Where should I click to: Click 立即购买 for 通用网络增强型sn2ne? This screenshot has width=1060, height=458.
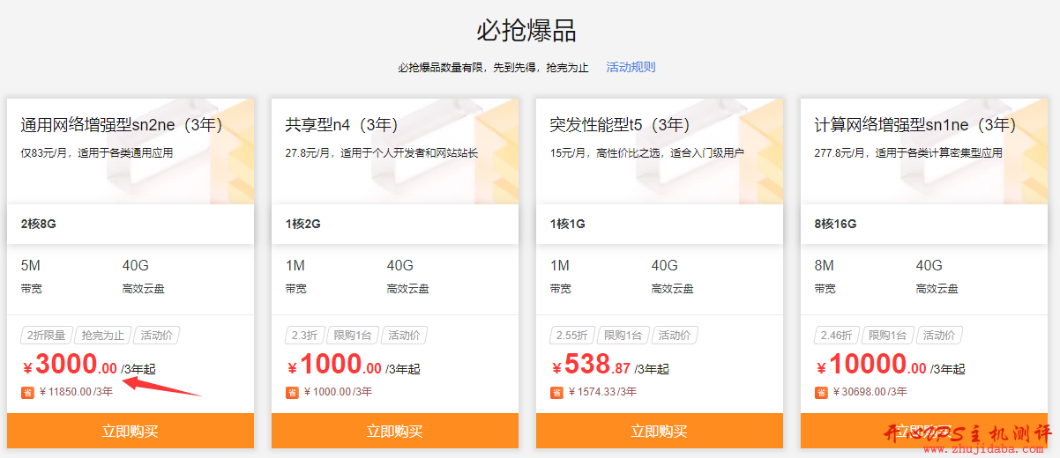(131, 431)
